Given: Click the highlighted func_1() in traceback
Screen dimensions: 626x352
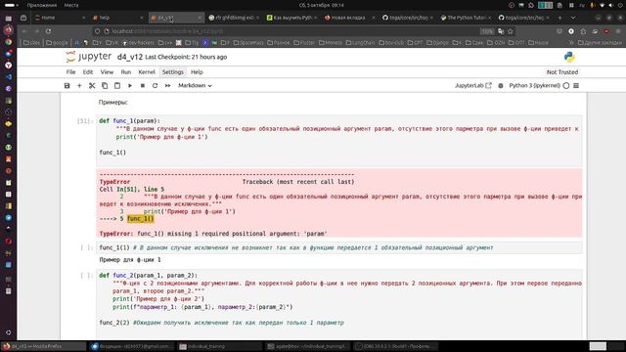Looking at the screenshot, I should [x=140, y=219].
